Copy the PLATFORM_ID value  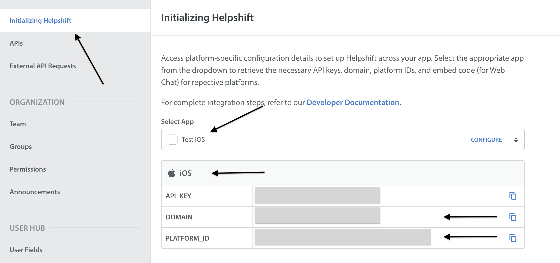click(513, 238)
